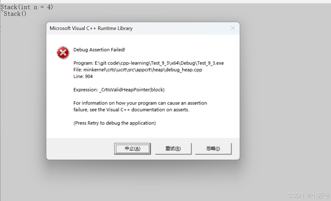
Task: Click the 'documentation on asserts' line
Action: (x=131, y=110)
